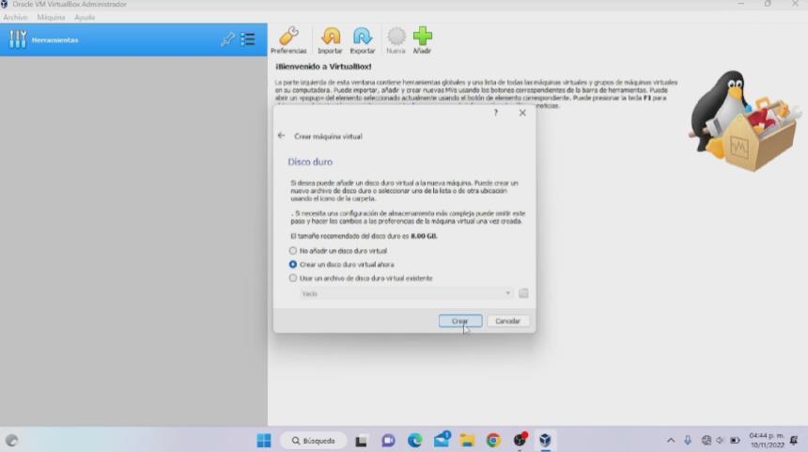Image resolution: width=808 pixels, height=452 pixels.
Task: Click the pin icon beside Herramientas
Action: pos(227,39)
